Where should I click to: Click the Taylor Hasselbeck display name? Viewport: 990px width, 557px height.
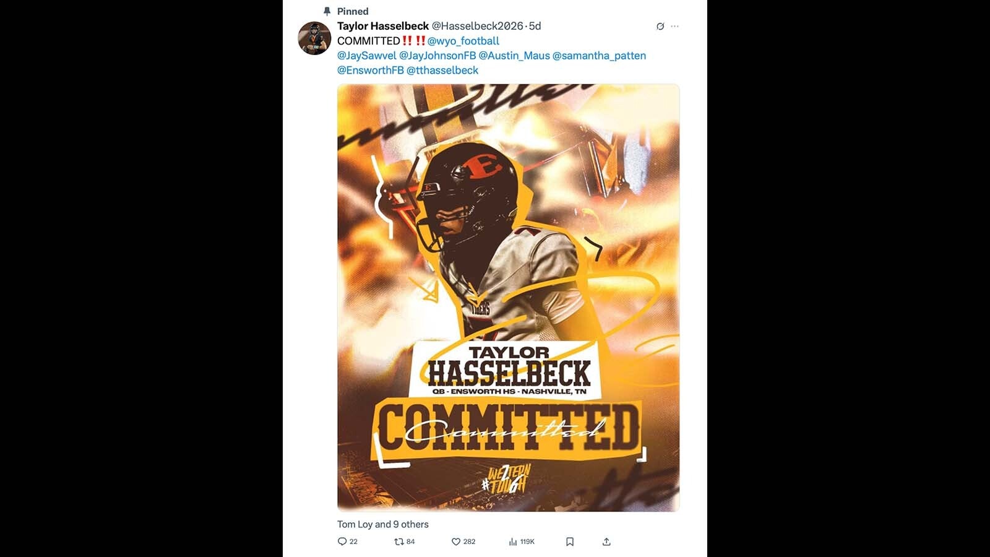383,26
